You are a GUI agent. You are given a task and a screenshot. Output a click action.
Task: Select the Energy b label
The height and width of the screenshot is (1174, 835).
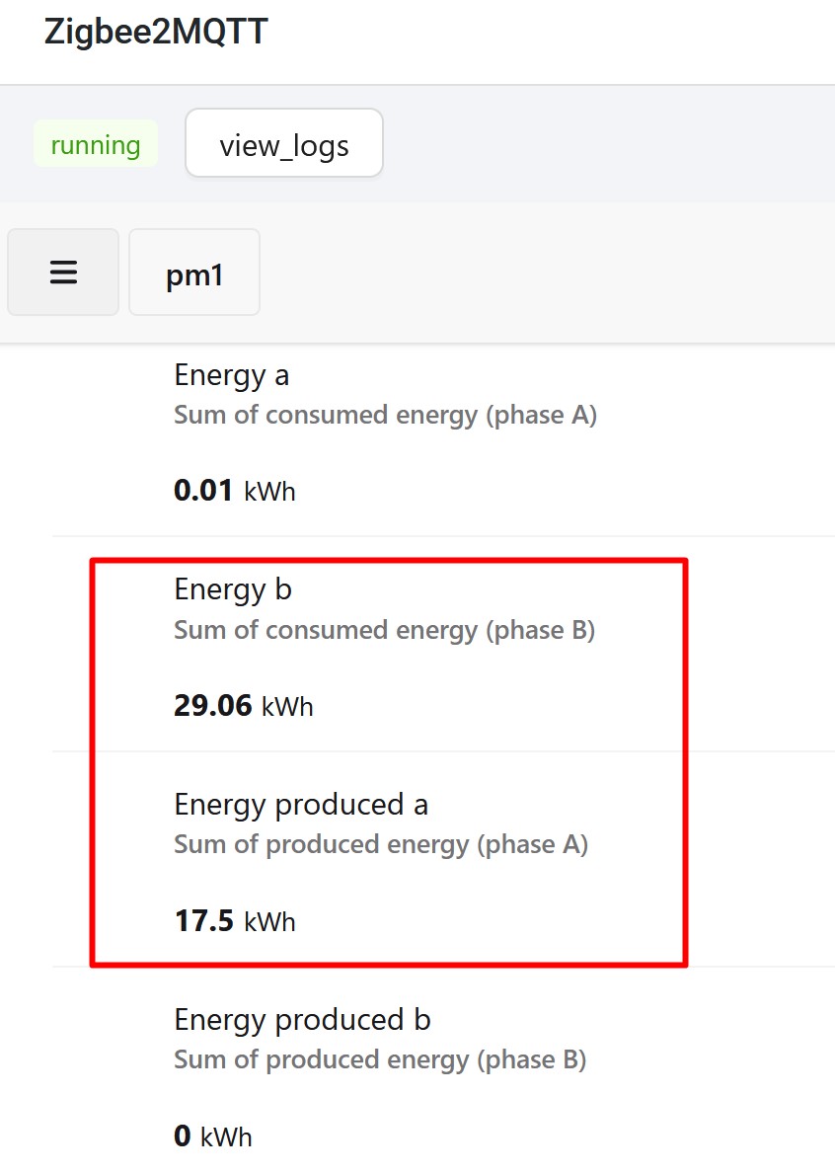coord(233,589)
